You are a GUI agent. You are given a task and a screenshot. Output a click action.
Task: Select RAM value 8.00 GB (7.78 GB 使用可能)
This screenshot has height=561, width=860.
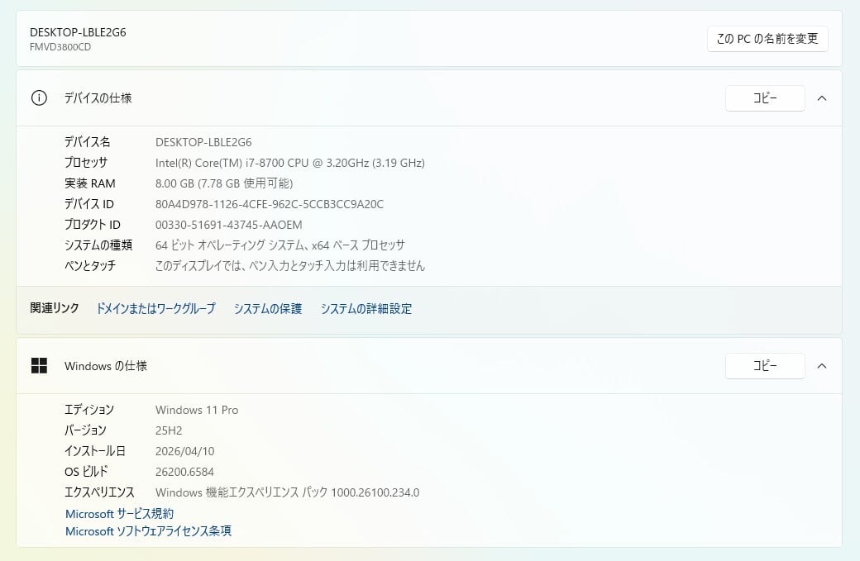point(224,183)
